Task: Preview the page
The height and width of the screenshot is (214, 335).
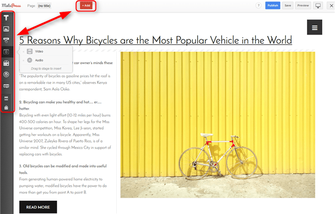Action: click(x=303, y=5)
